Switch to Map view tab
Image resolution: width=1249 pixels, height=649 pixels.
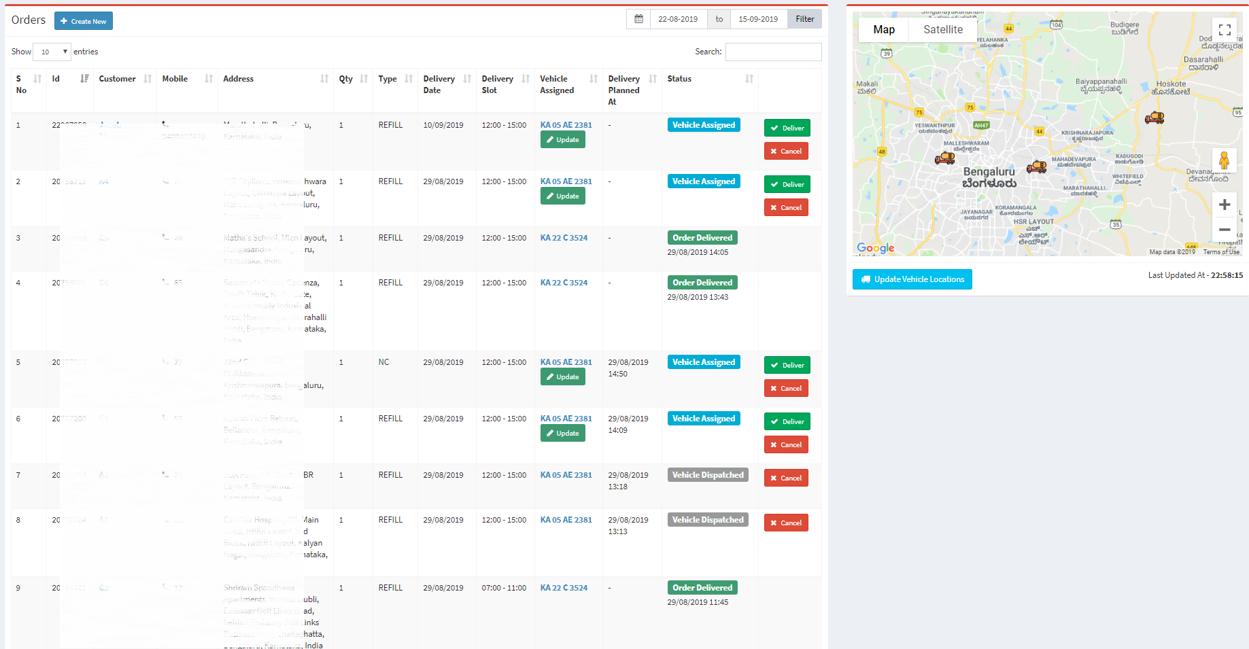pyautogui.click(x=884, y=30)
